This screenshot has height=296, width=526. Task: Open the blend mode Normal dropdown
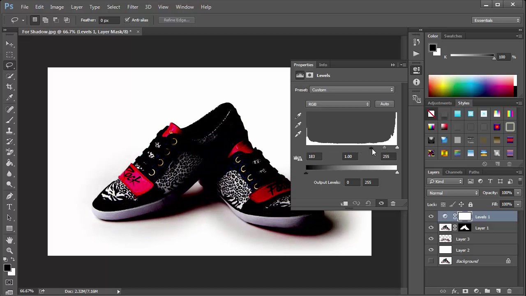[453, 193]
